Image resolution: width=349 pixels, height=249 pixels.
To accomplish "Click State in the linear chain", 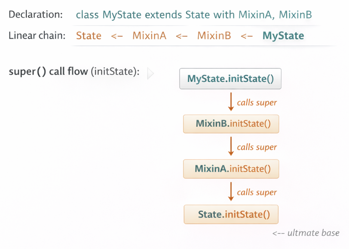I will click(89, 36).
